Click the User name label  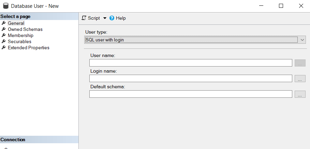(x=103, y=56)
